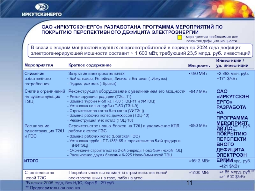The width and height of the screenshot is (255, 191).
Task: Select the row label 'Снижение собственного потребления'
Action: pos(38,79)
